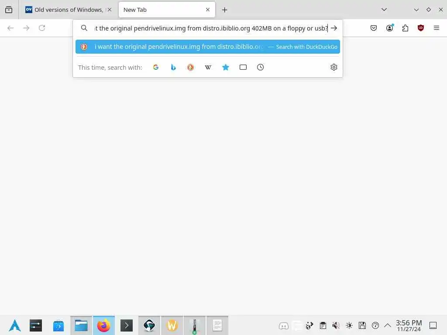Open the archive manager taskbar entry
The height and width of the screenshot is (335, 447).
point(194,325)
